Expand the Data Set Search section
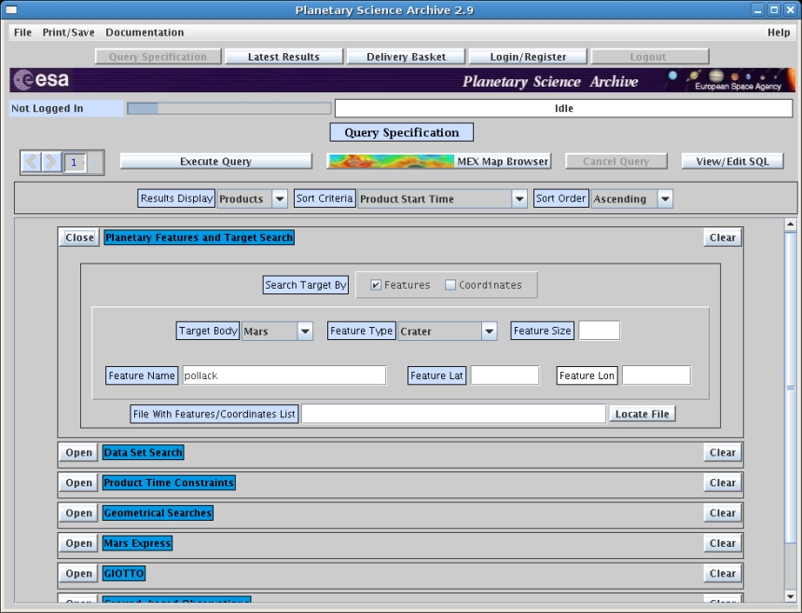Viewport: 802px width, 613px height. [x=79, y=453]
